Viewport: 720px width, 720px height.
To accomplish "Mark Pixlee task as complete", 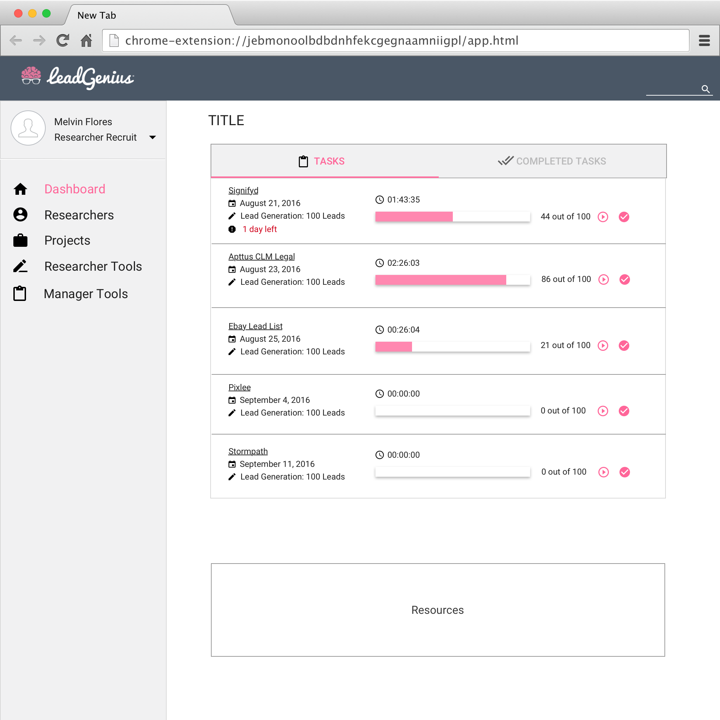I will coord(624,411).
